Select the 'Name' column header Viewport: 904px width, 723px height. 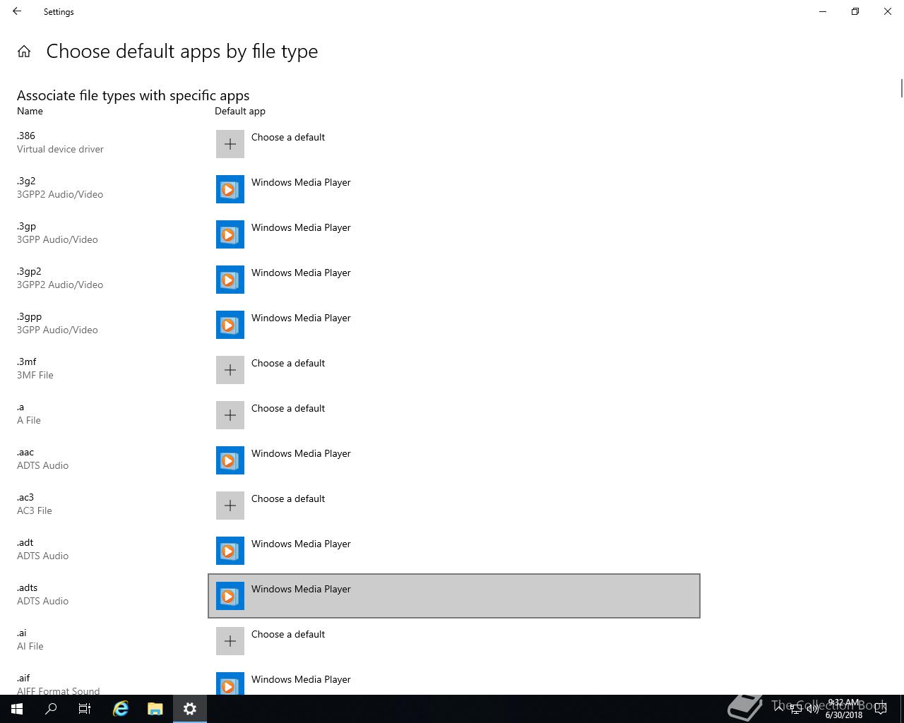click(30, 111)
